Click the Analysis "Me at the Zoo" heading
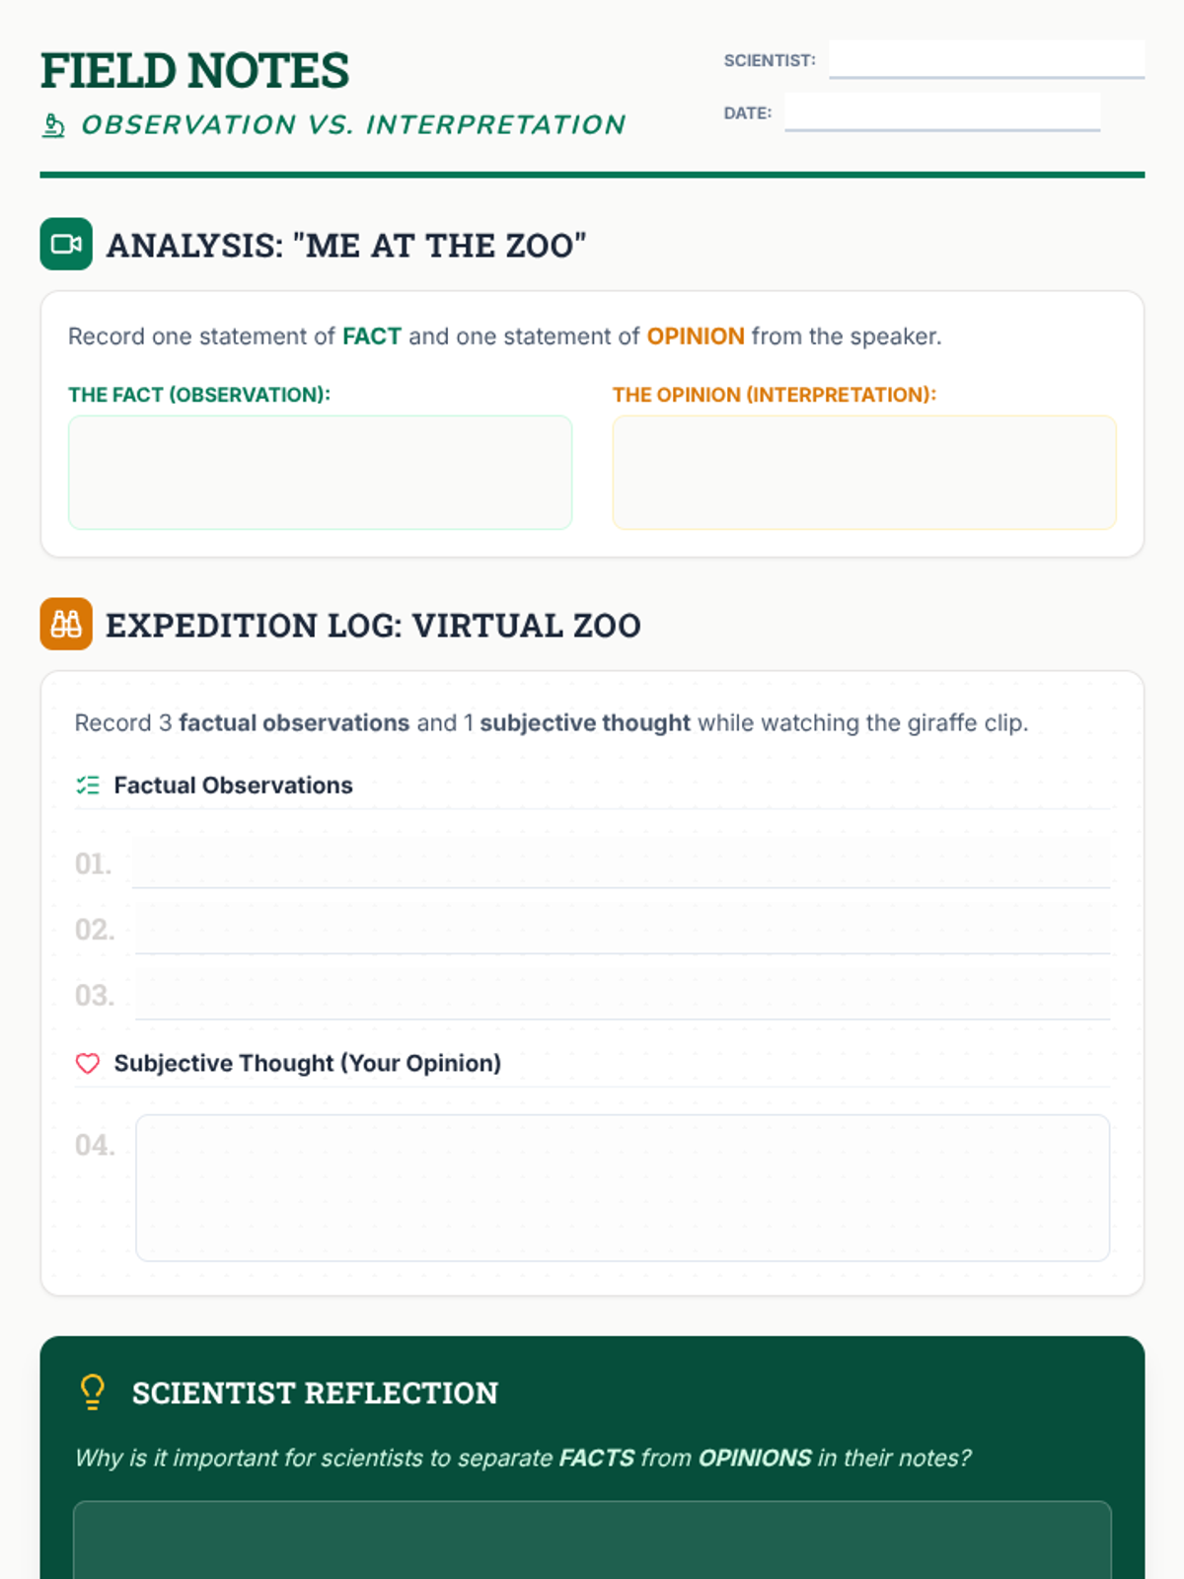 click(346, 245)
